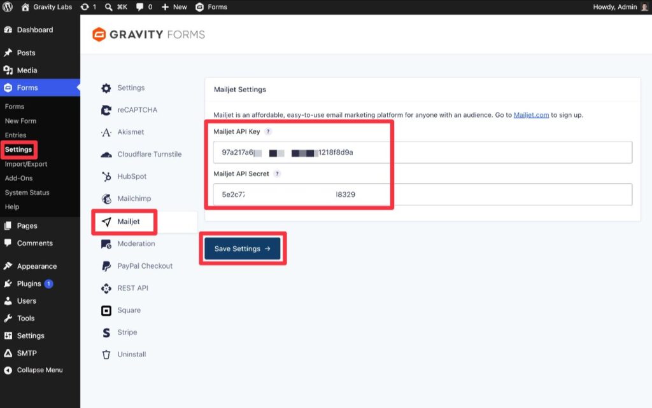Open Entries submenu link
Viewport: 652px width, 408px height.
point(15,135)
